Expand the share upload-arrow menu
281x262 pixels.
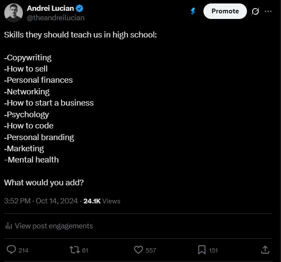(265, 250)
